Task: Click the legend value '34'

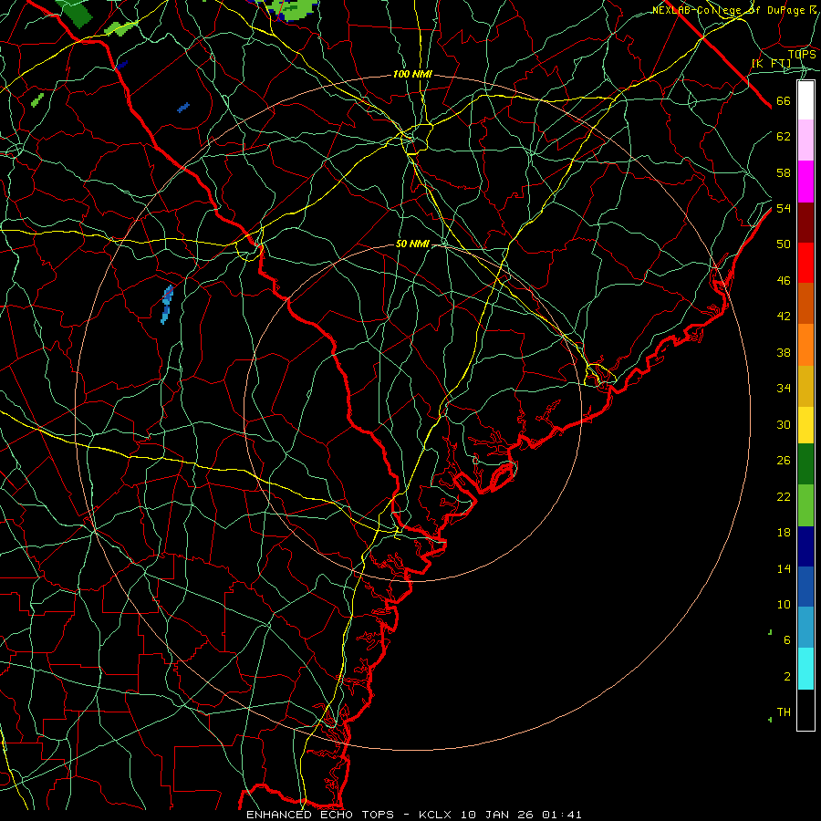Action: coord(784,389)
